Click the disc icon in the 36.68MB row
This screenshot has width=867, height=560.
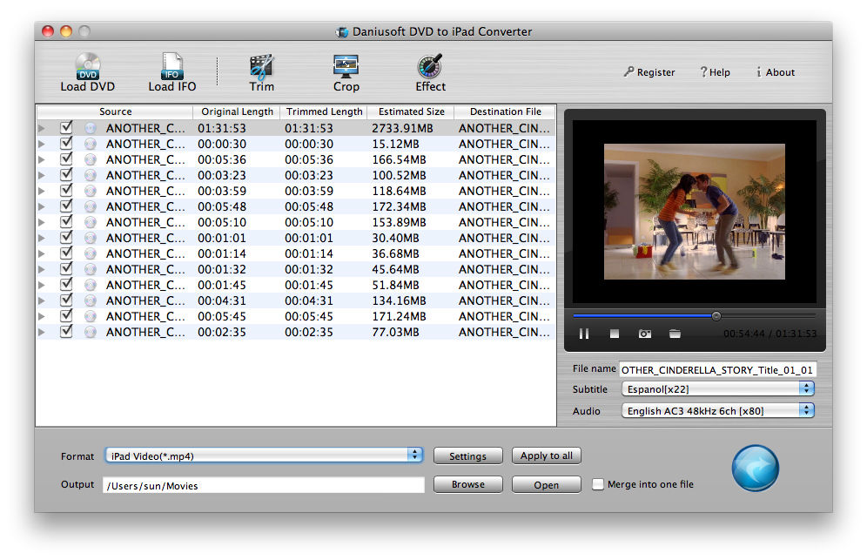(91, 253)
